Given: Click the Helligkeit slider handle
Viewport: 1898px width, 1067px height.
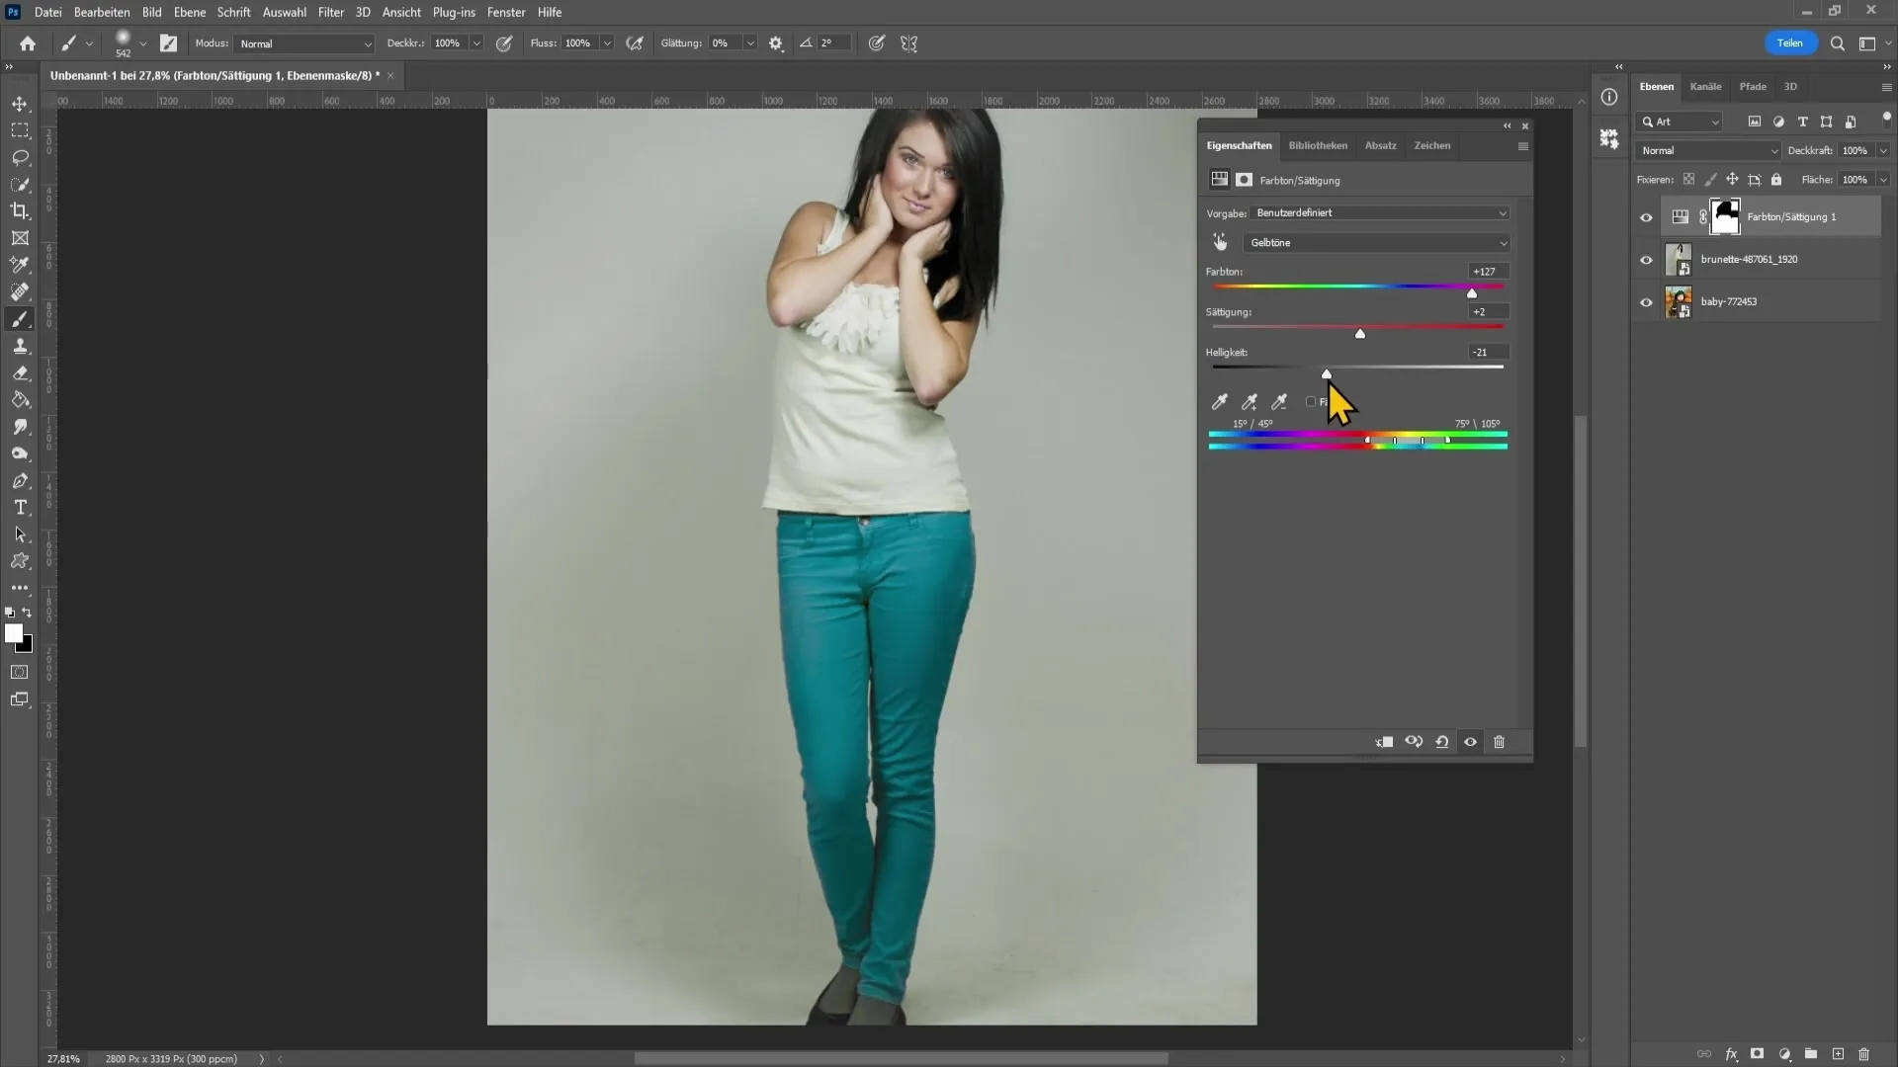Looking at the screenshot, I should [1327, 373].
